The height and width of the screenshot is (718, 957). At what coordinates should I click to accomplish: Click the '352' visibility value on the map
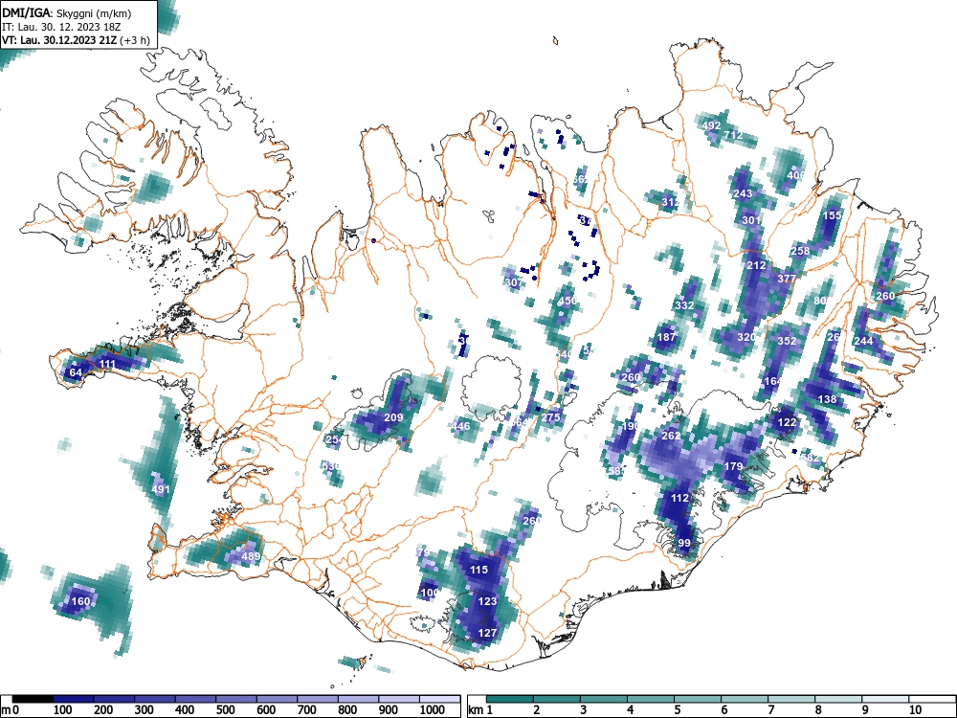(x=788, y=342)
